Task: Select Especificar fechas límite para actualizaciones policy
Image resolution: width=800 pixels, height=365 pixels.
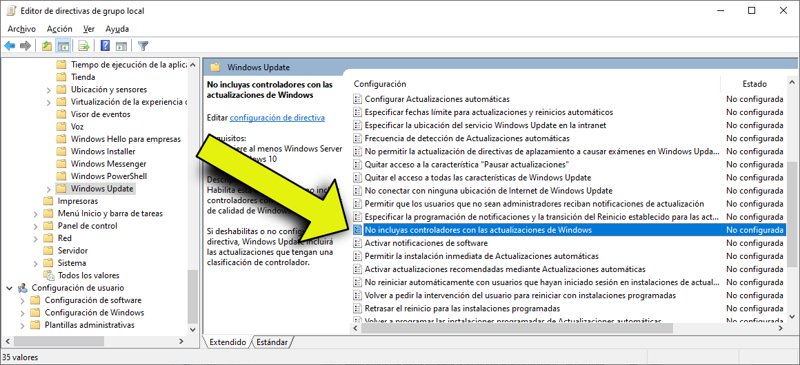Action: 489,112
